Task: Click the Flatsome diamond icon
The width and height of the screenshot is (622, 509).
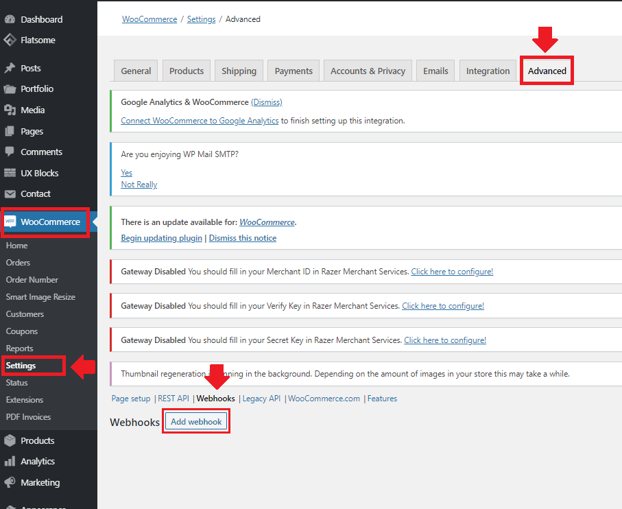Action: tap(10, 40)
